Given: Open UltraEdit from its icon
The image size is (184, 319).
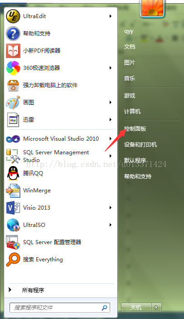Looking at the screenshot, I should tap(13, 16).
